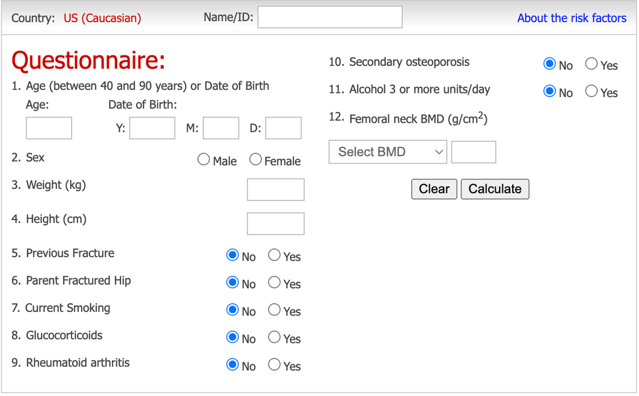This screenshot has width=639, height=396.
Task: Select Male radio button for Sex
Action: (204, 160)
